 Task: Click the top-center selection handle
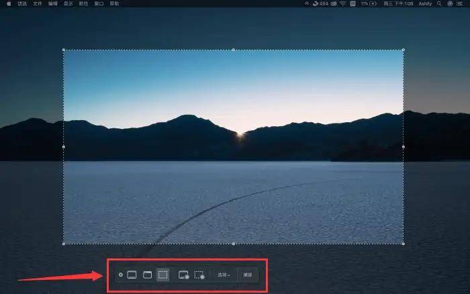click(x=234, y=50)
